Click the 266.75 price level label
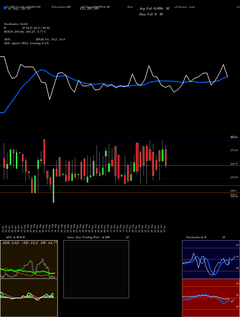Viewport: 240px width, 317px height. (x=234, y=164)
